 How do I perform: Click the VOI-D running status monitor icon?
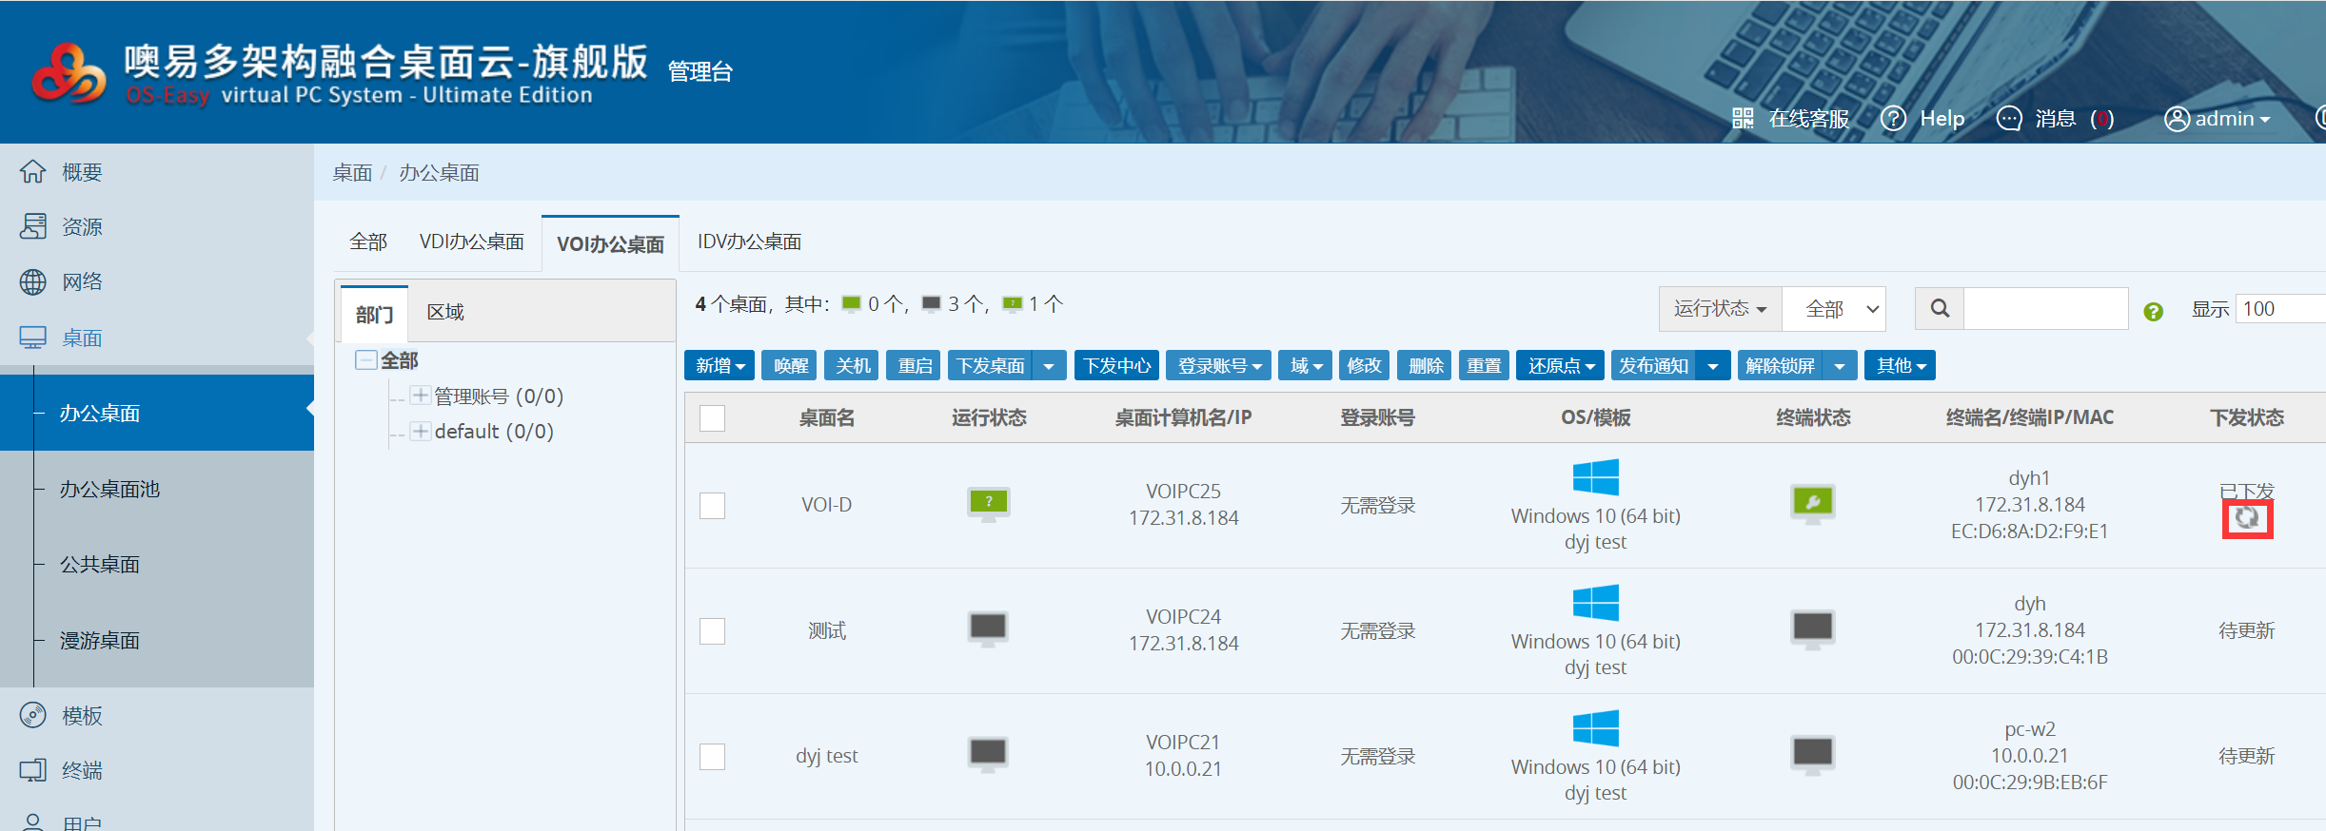(x=988, y=503)
